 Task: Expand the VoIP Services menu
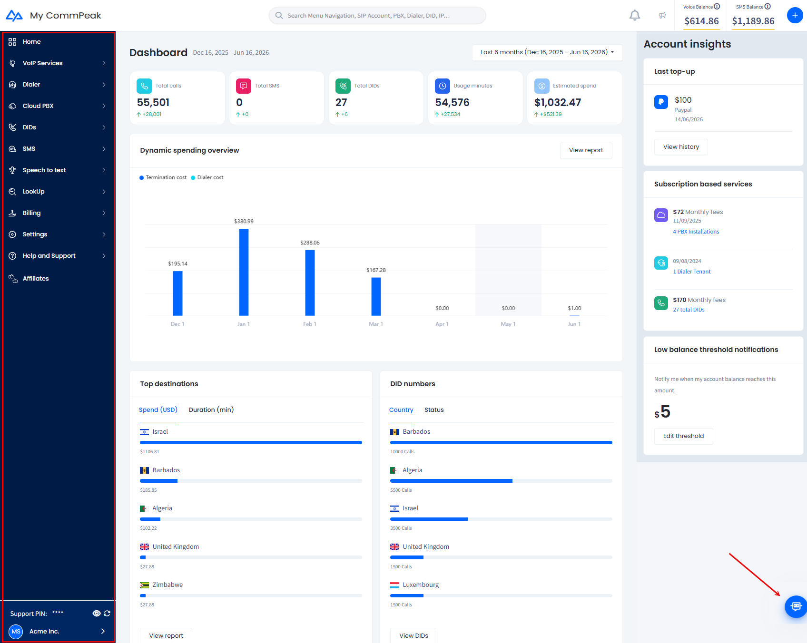[58, 63]
